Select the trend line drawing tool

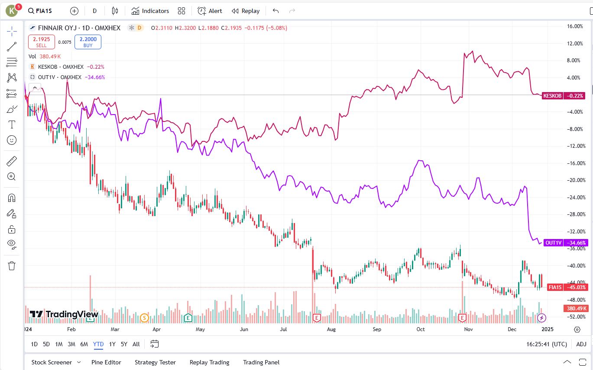coord(12,47)
